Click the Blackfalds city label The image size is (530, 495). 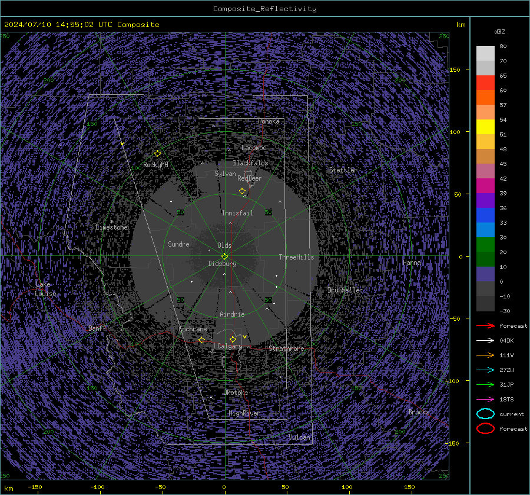250,163
